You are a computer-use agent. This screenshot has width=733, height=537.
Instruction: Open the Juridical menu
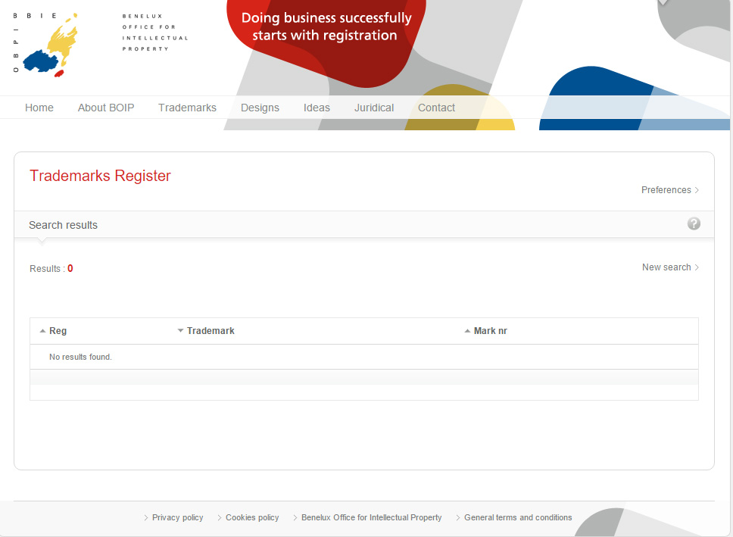[374, 108]
